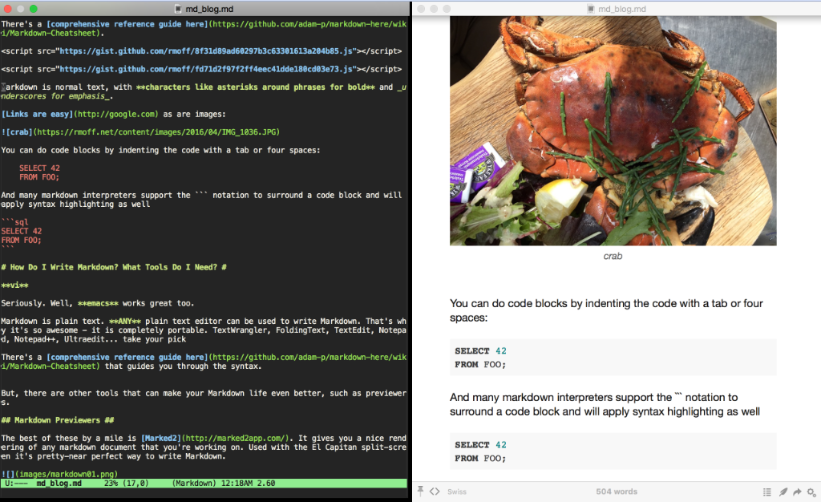Click the 504 words counter
The height and width of the screenshot is (502, 821).
(617, 492)
